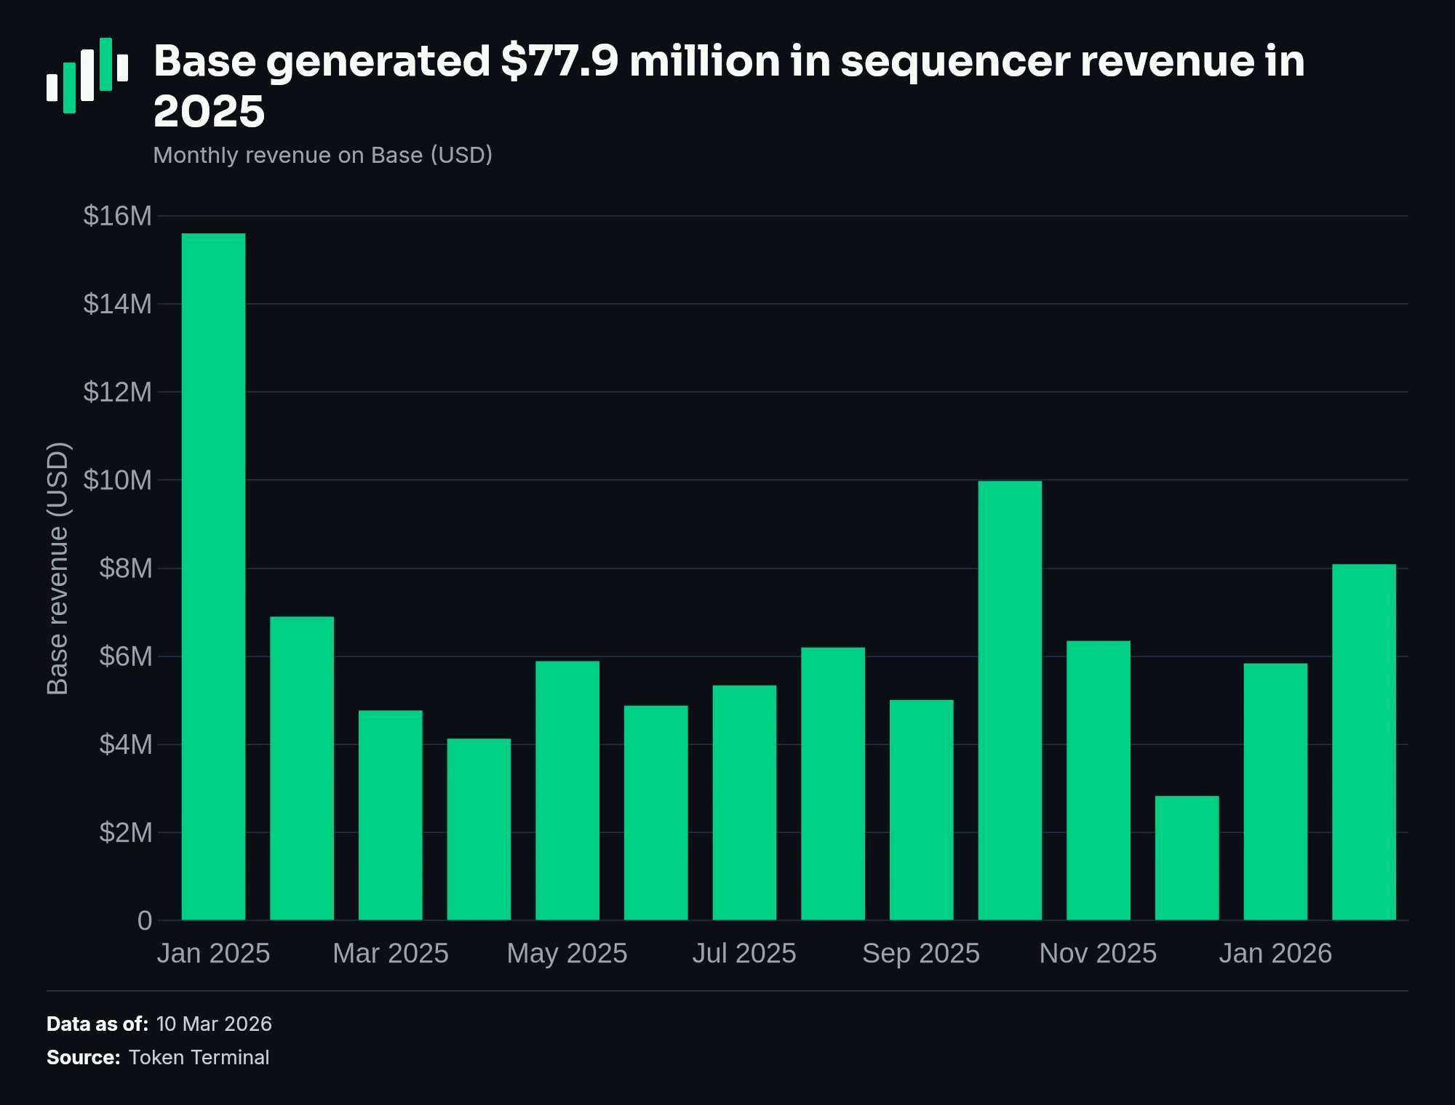The height and width of the screenshot is (1105, 1455).
Task: Select the tallest bar for Jan 2025
Action: click(213, 576)
